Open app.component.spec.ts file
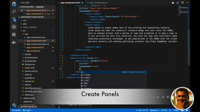Viewport: 200px width, 112px height. pyautogui.click(x=38, y=44)
